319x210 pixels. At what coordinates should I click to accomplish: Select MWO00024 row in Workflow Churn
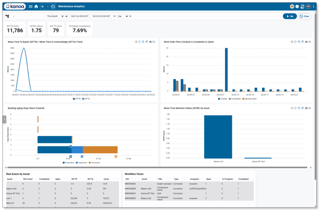[x=189, y=194]
